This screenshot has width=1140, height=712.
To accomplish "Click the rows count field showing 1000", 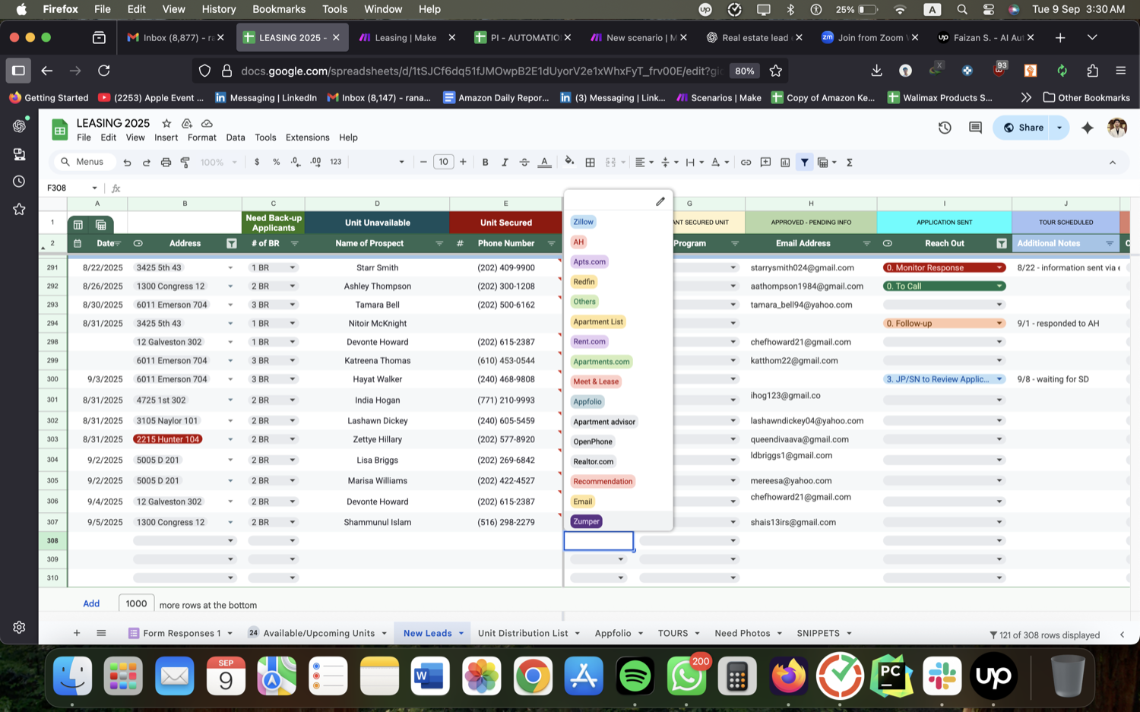I will [137, 603].
